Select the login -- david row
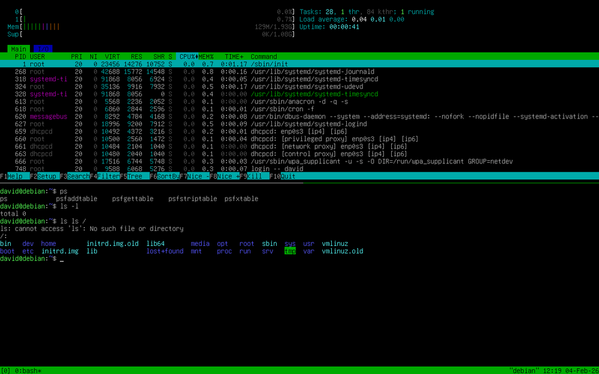This screenshot has width=599, height=374. 299,169
